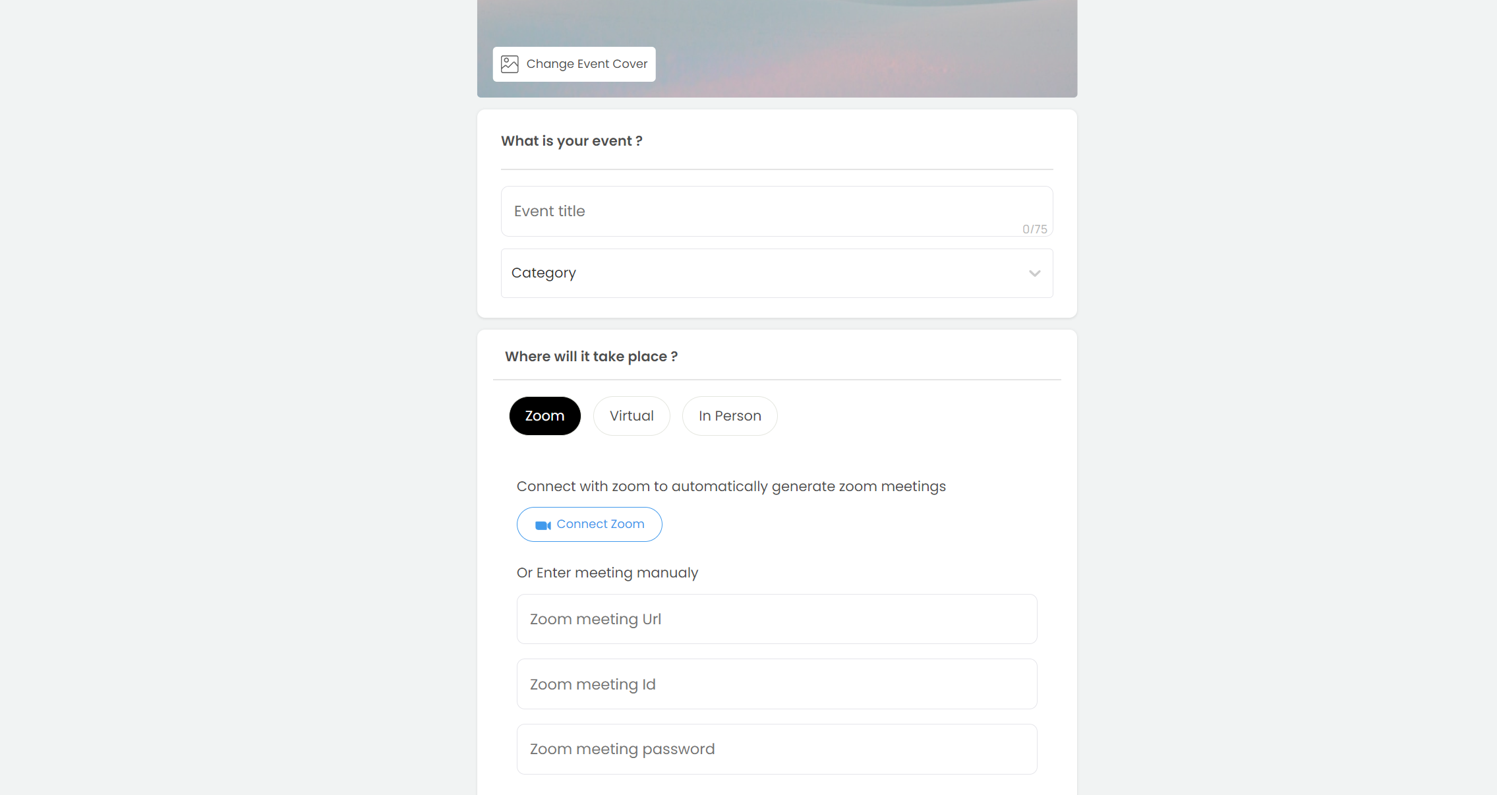The image size is (1497, 795).
Task: Open the Category dropdown
Action: click(x=776, y=273)
